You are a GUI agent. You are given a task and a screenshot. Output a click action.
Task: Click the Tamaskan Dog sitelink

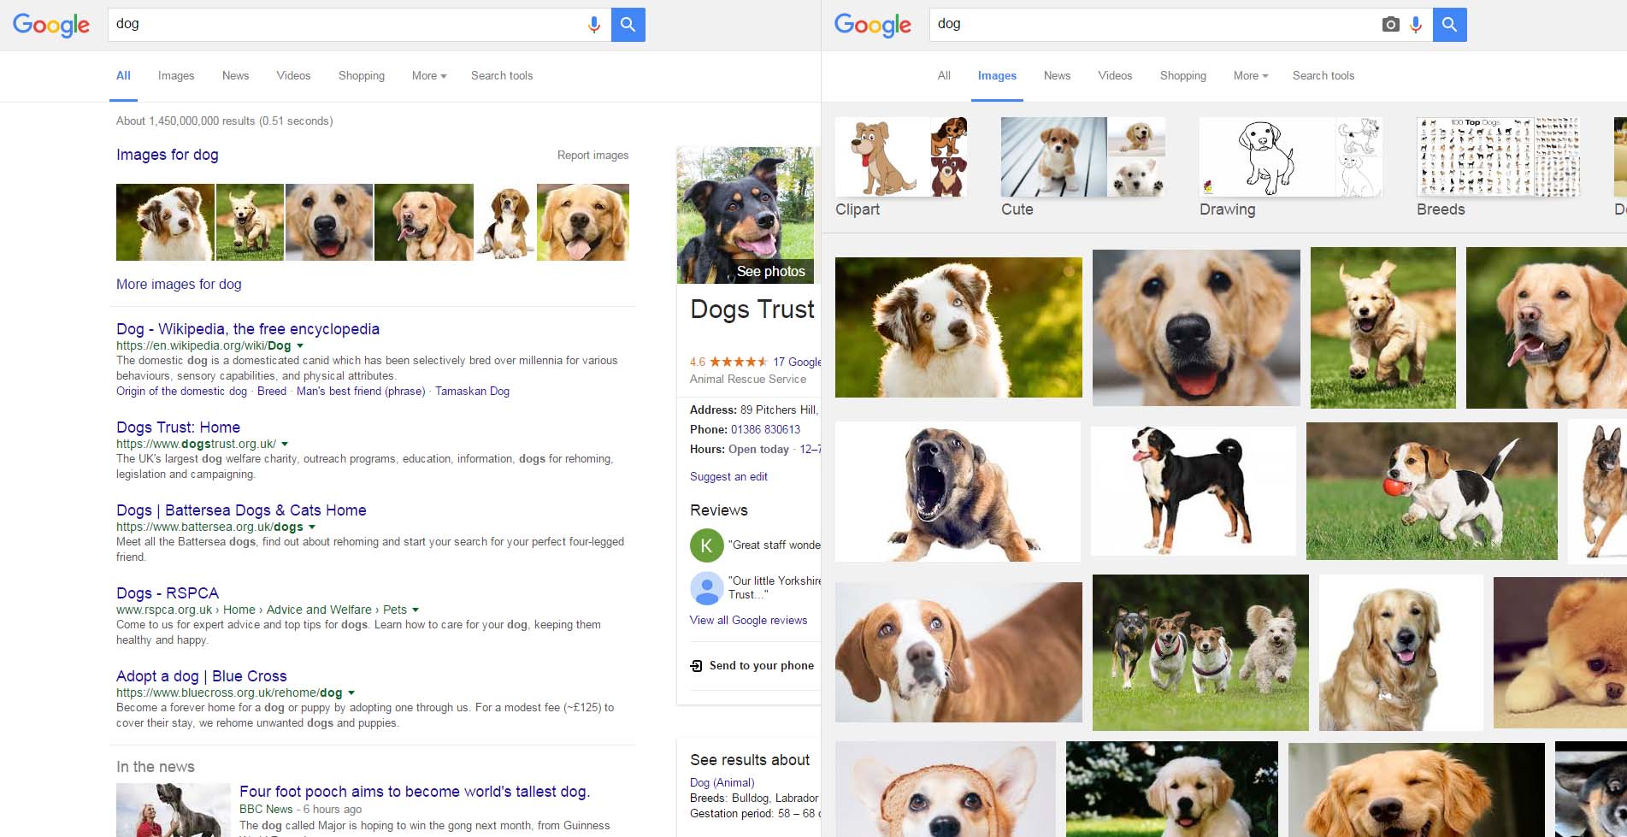point(472,392)
